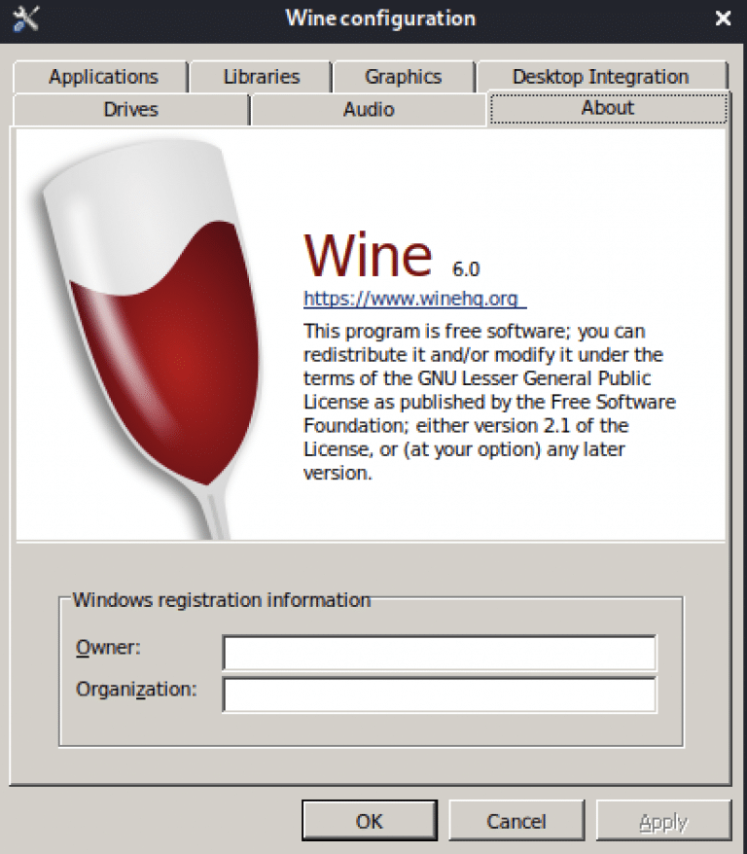Focus the Organization text field
Screen dimensions: 747x854
[440, 694]
